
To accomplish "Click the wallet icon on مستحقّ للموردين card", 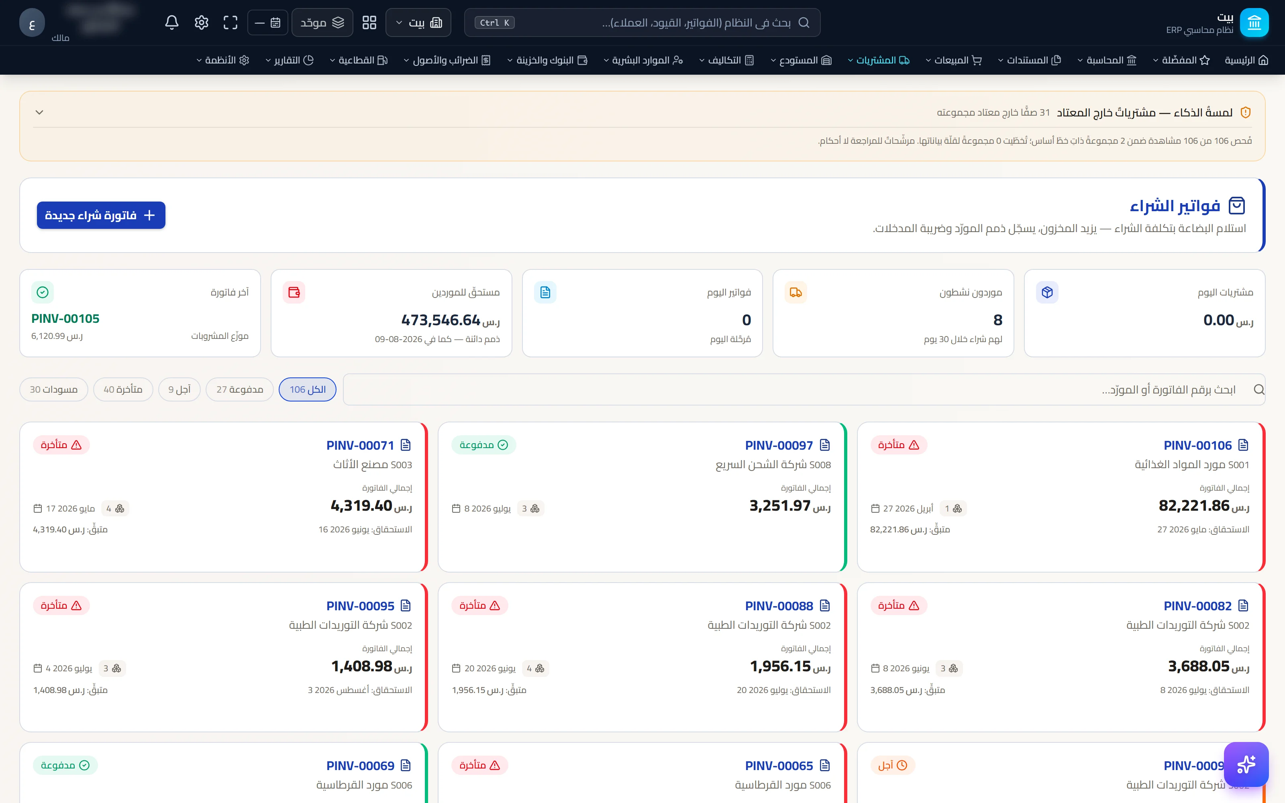I will tap(294, 292).
